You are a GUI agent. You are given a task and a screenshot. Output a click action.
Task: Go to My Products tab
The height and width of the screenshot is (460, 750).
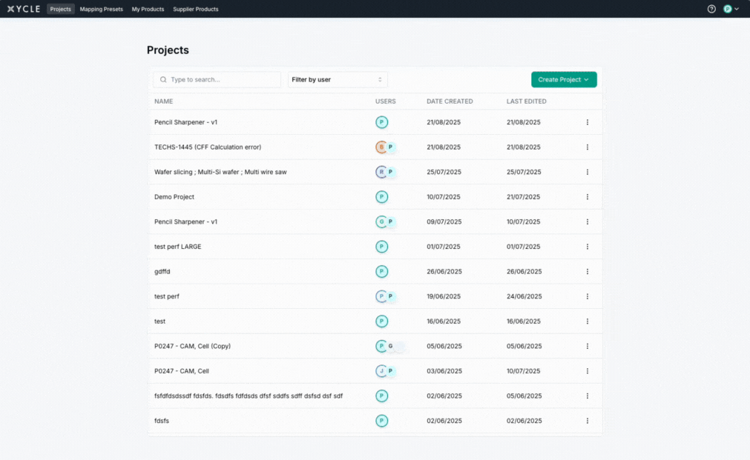[x=148, y=9]
